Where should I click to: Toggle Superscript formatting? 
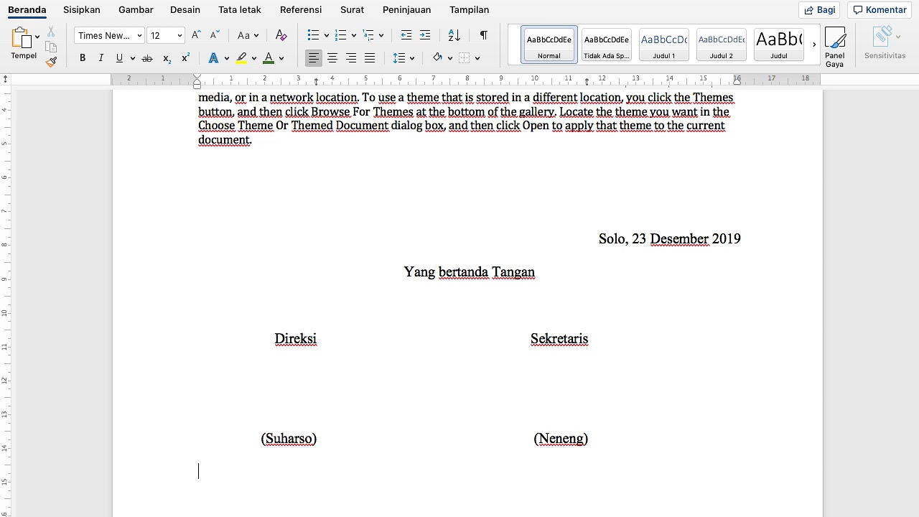pos(185,58)
